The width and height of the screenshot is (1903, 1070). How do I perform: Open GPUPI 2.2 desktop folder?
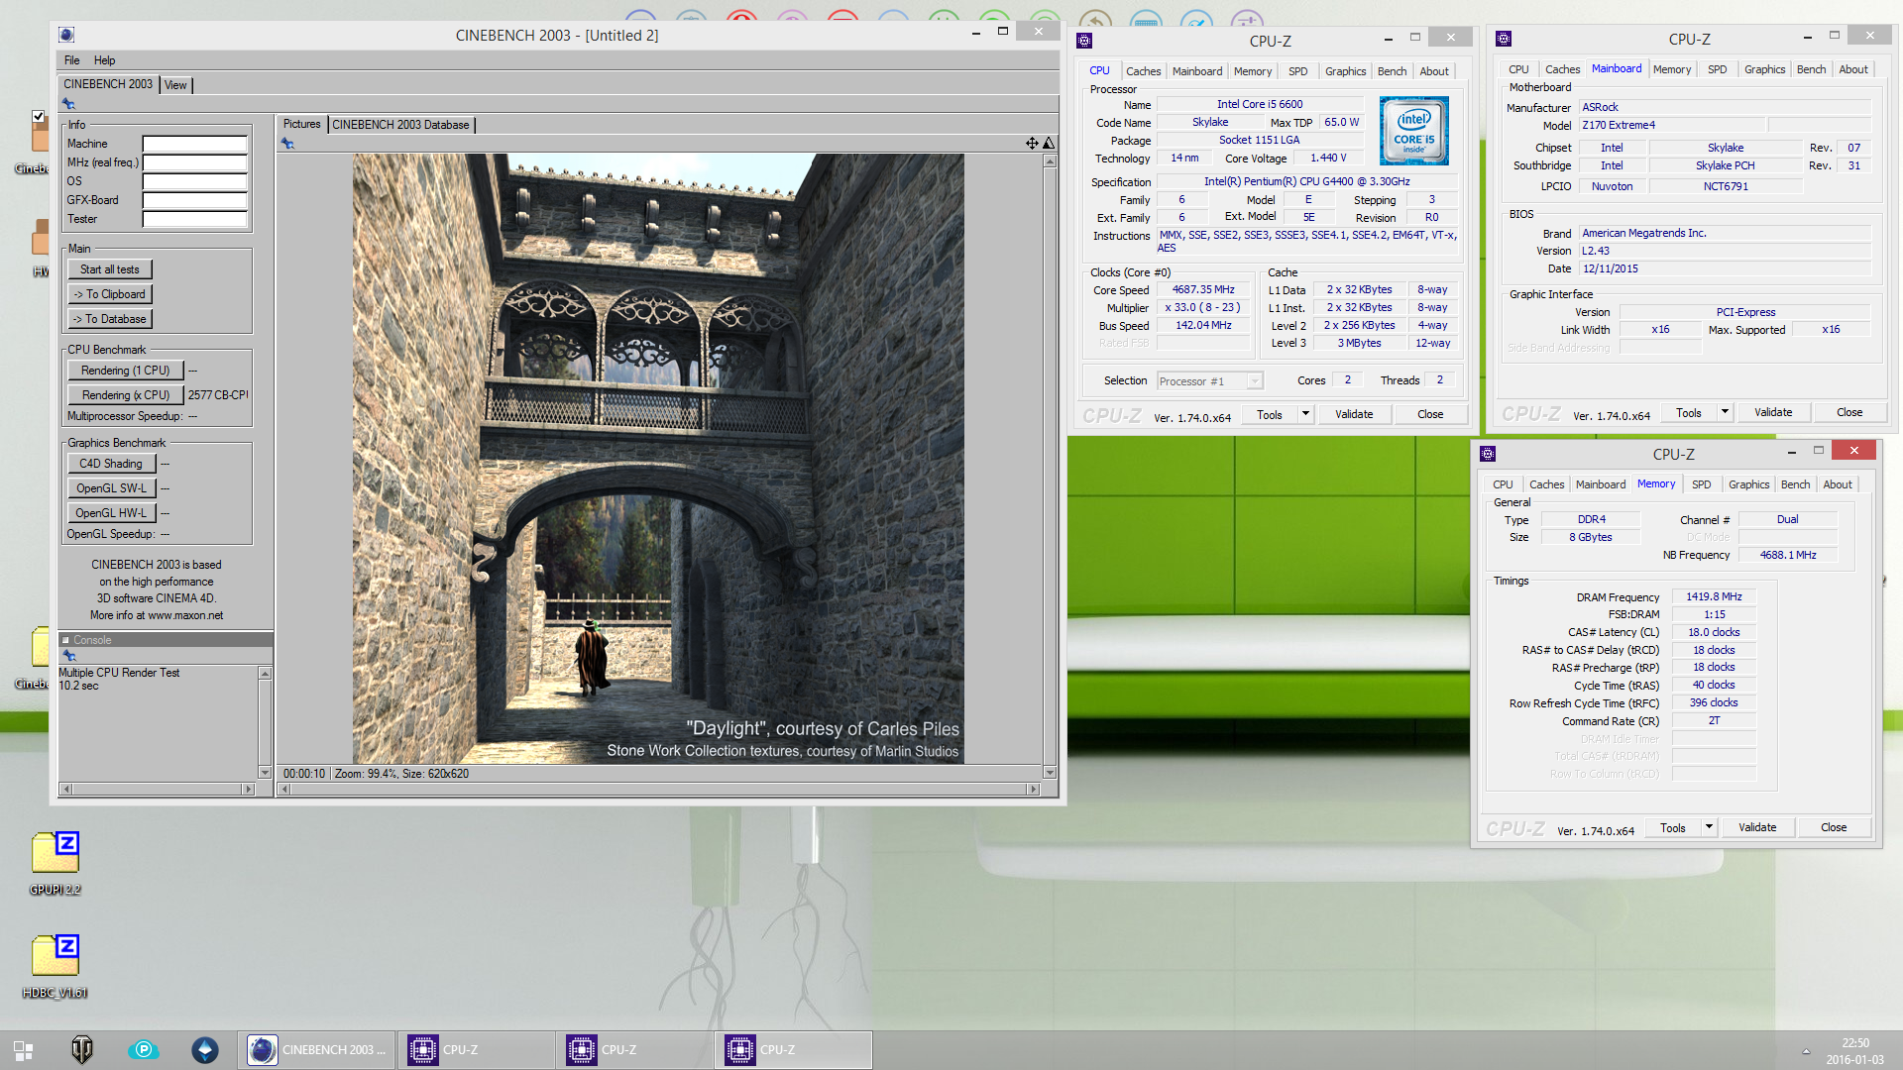(55, 864)
